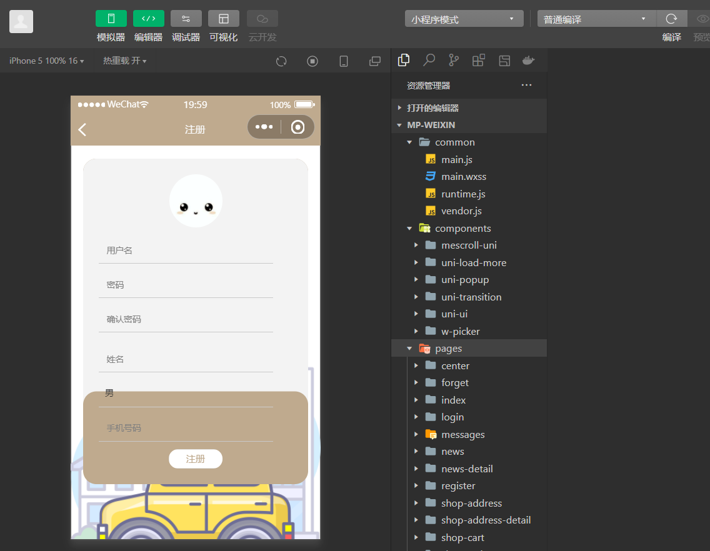
Task: Focus the password input field
Action: pos(186,285)
